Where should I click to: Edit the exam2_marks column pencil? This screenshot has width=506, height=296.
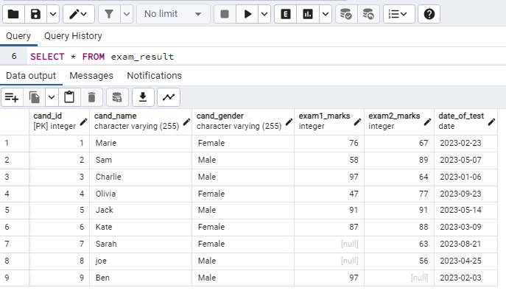(427, 122)
